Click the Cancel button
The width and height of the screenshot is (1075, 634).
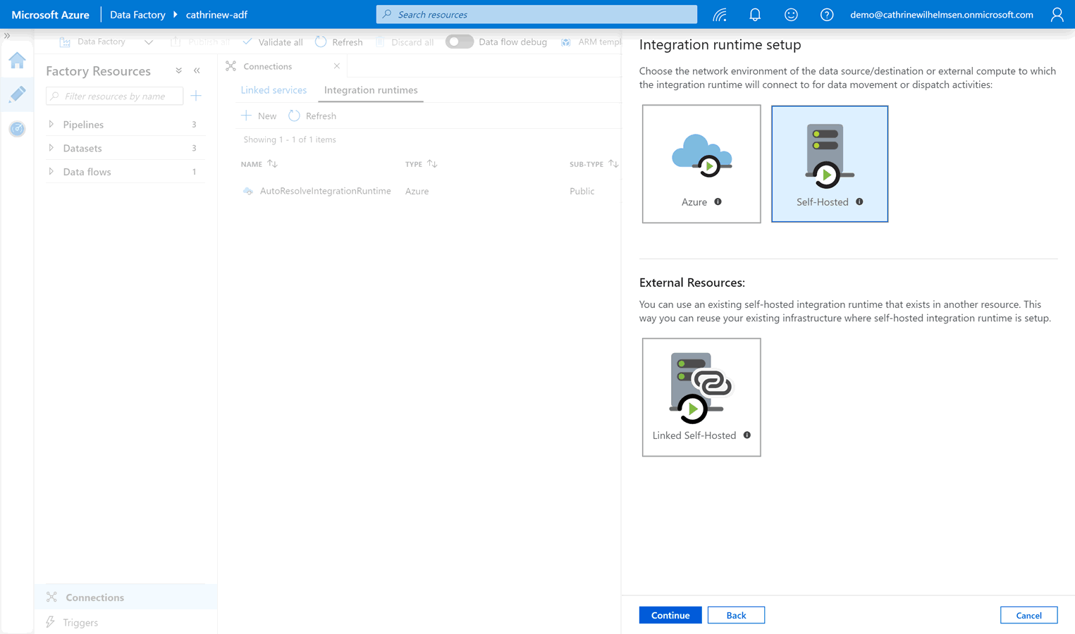click(x=1028, y=615)
